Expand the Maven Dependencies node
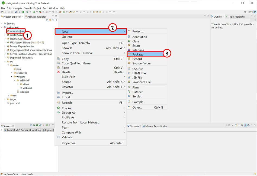Image resolution: width=257 pixels, height=176 pixels. tap(5, 46)
